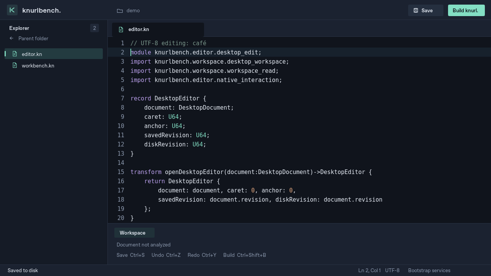The height and width of the screenshot is (276, 491).
Task: Click the knurlbench. app title
Action: click(41, 10)
